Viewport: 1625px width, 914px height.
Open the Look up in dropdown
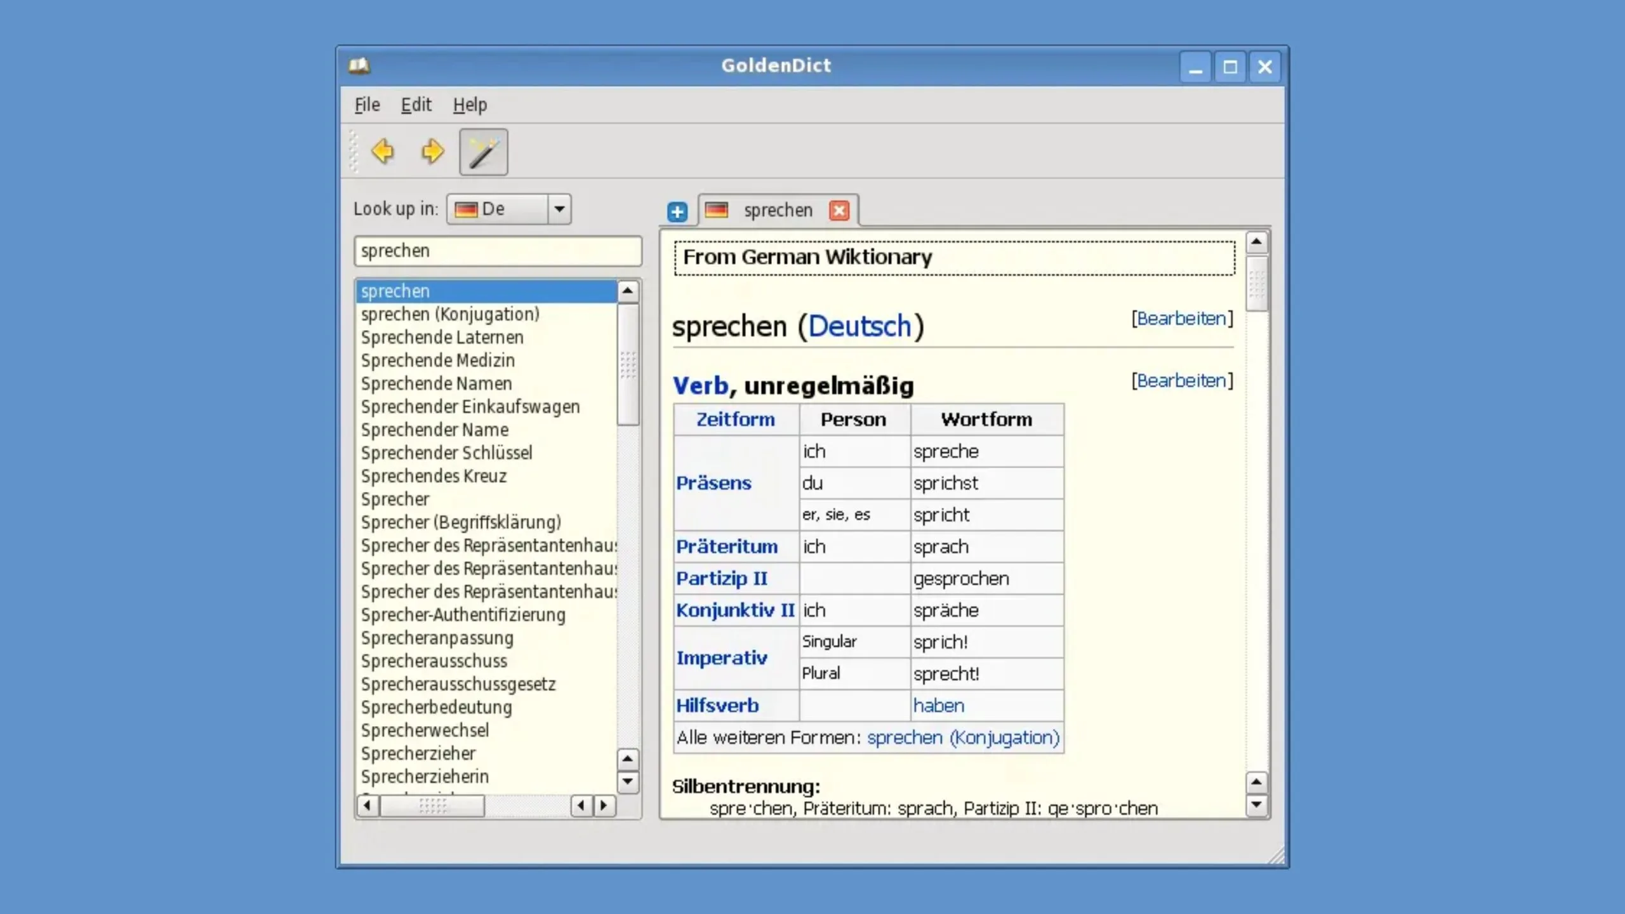coord(559,209)
